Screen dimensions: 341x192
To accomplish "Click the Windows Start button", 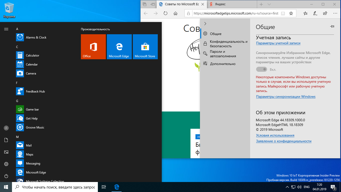I will coord(6,187).
